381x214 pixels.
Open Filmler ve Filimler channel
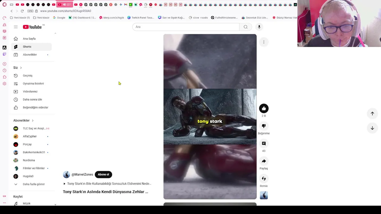point(31,168)
